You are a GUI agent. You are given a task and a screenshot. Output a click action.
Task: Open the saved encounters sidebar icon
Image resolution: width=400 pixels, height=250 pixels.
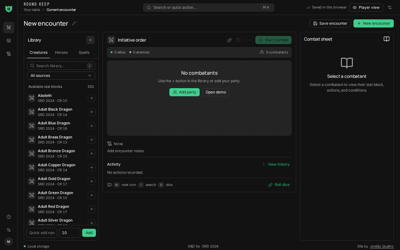click(9, 54)
